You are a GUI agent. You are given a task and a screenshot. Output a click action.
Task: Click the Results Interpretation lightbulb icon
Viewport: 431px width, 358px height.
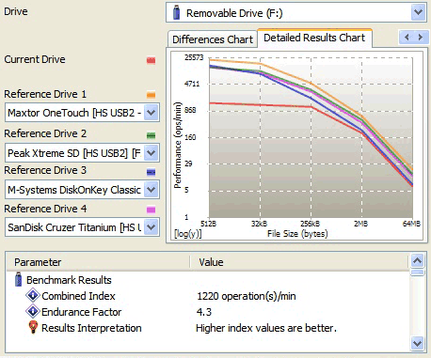[x=33, y=327]
